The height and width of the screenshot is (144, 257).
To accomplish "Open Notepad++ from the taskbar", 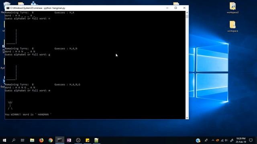I will pyautogui.click(x=96, y=140).
